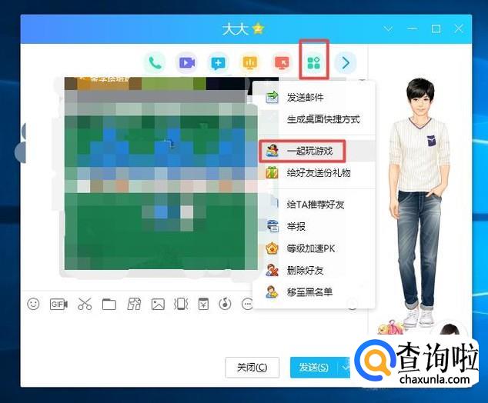Click the 关闭(C) button
Screen dimensions: 488x403
click(252, 368)
